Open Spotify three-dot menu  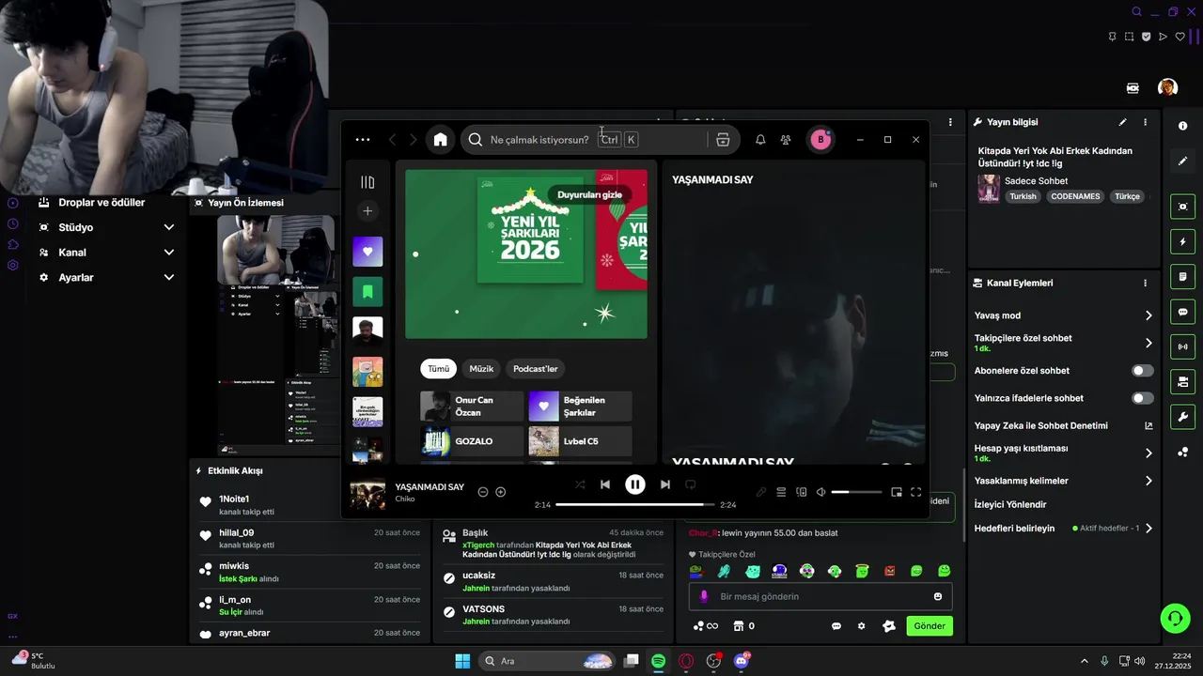pos(363,140)
